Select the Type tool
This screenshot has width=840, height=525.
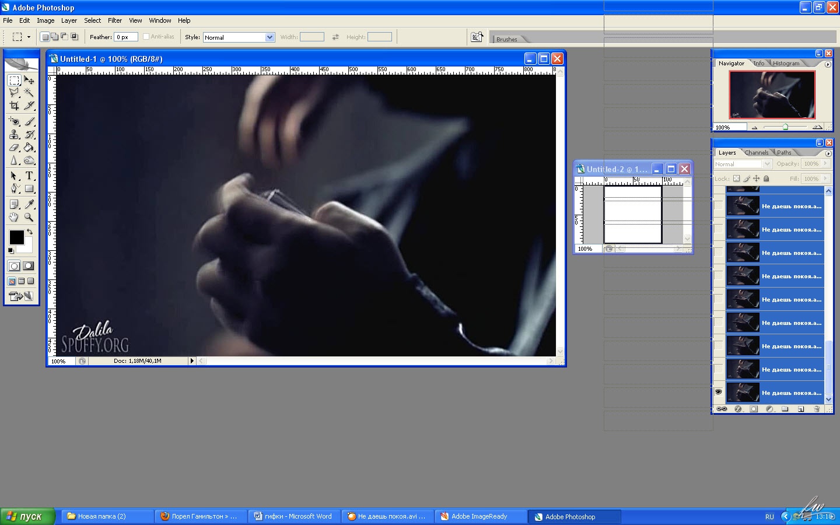[x=29, y=176]
